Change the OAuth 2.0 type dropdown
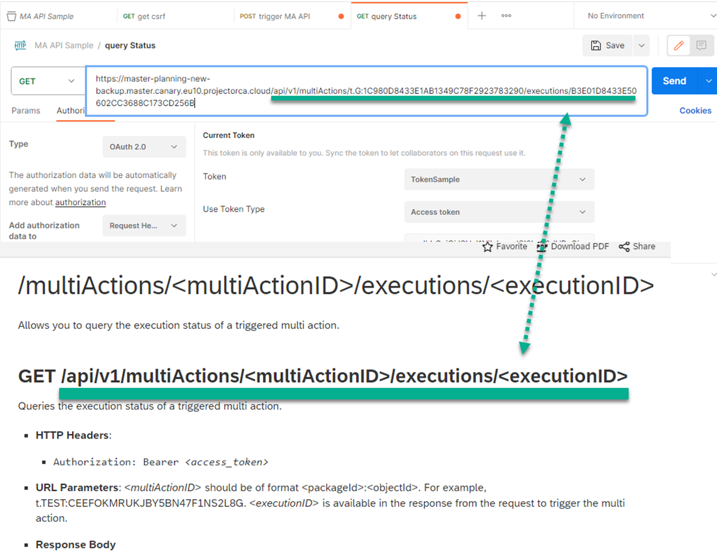The width and height of the screenshot is (717, 557). pos(144,147)
